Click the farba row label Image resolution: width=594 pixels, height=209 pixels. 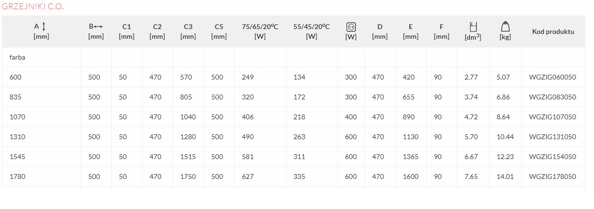(x=17, y=57)
